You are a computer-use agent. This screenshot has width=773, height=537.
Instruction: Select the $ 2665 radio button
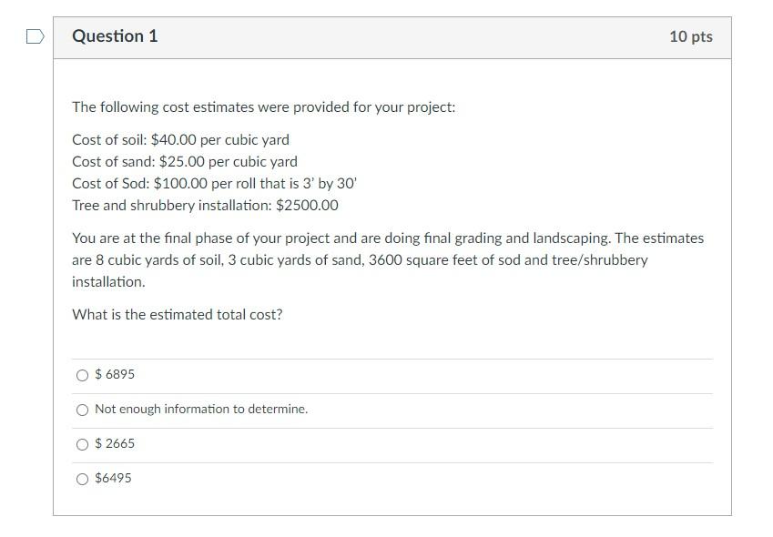[x=82, y=444]
